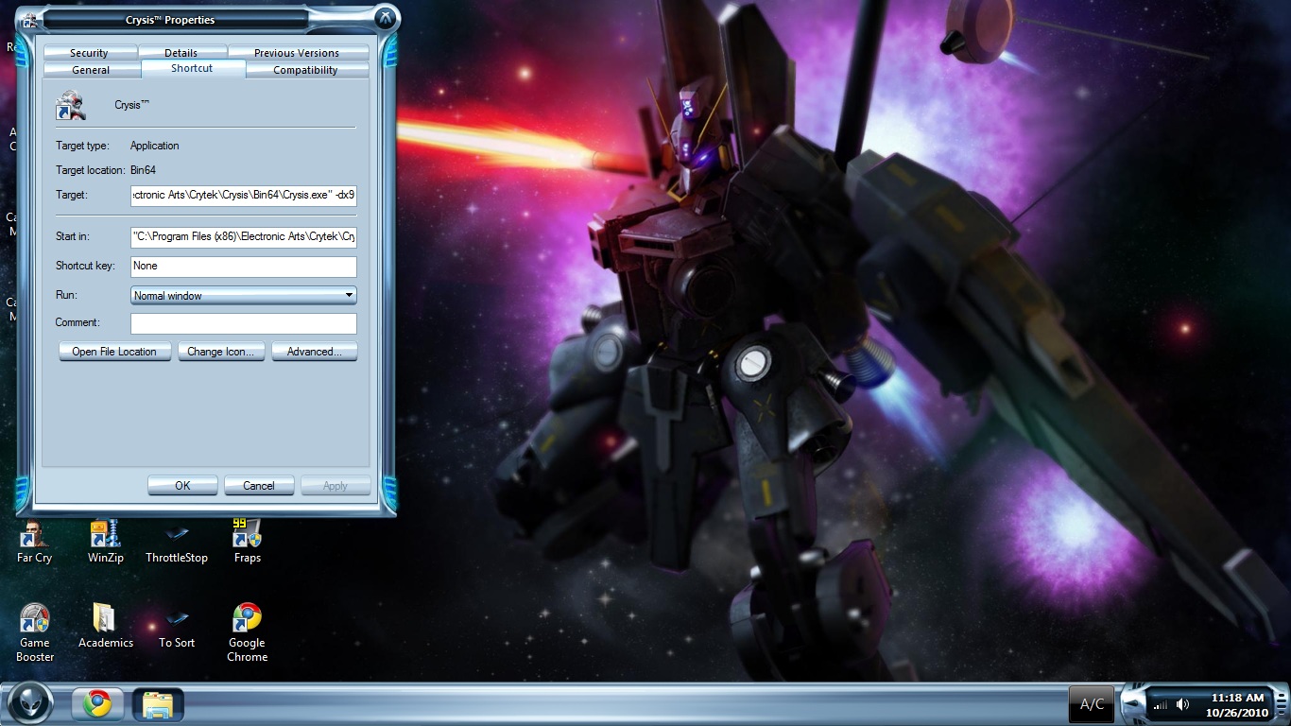Open the WinZip desktop icon

coord(105,542)
